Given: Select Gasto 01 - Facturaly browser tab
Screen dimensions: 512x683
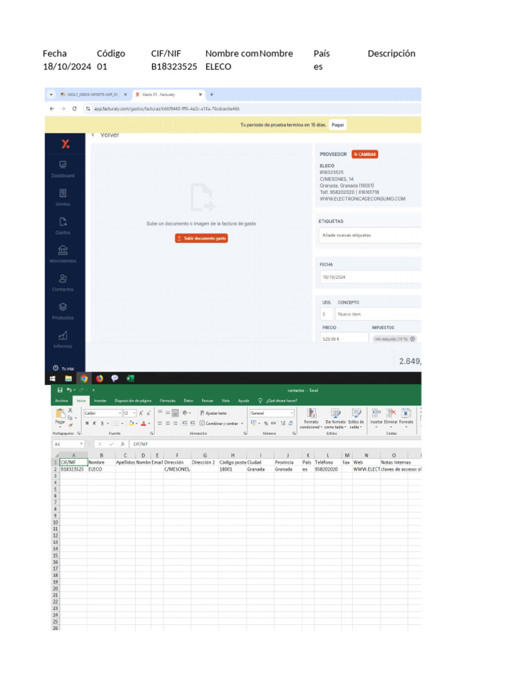Looking at the screenshot, I should pyautogui.click(x=167, y=95).
